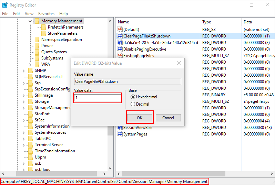
Task: Expand the StSec key
Action: click(x=24, y=120)
